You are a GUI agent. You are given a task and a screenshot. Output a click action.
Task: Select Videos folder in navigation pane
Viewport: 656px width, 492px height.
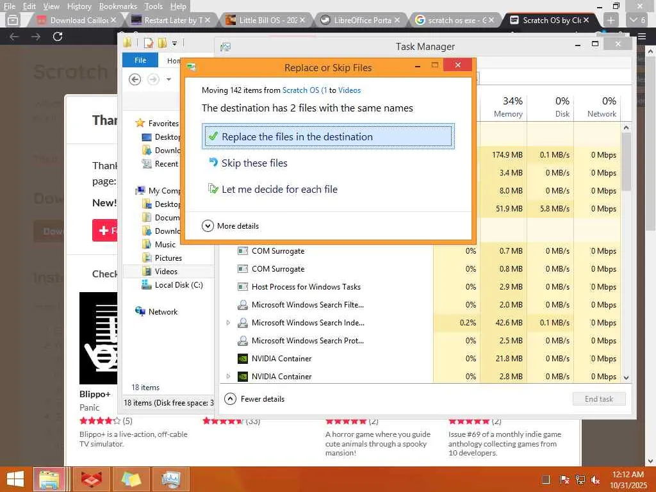(x=166, y=271)
